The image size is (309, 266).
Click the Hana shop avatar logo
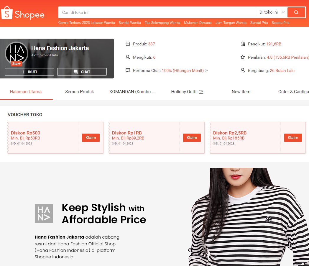[x=17, y=53]
